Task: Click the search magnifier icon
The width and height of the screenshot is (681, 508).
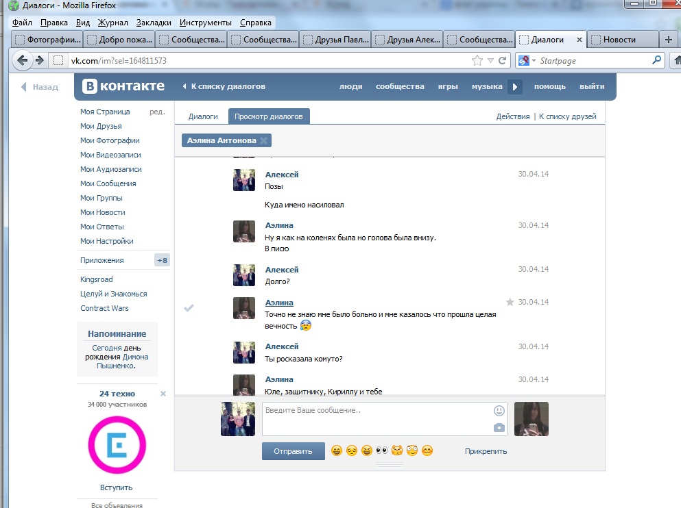Action: point(657,60)
